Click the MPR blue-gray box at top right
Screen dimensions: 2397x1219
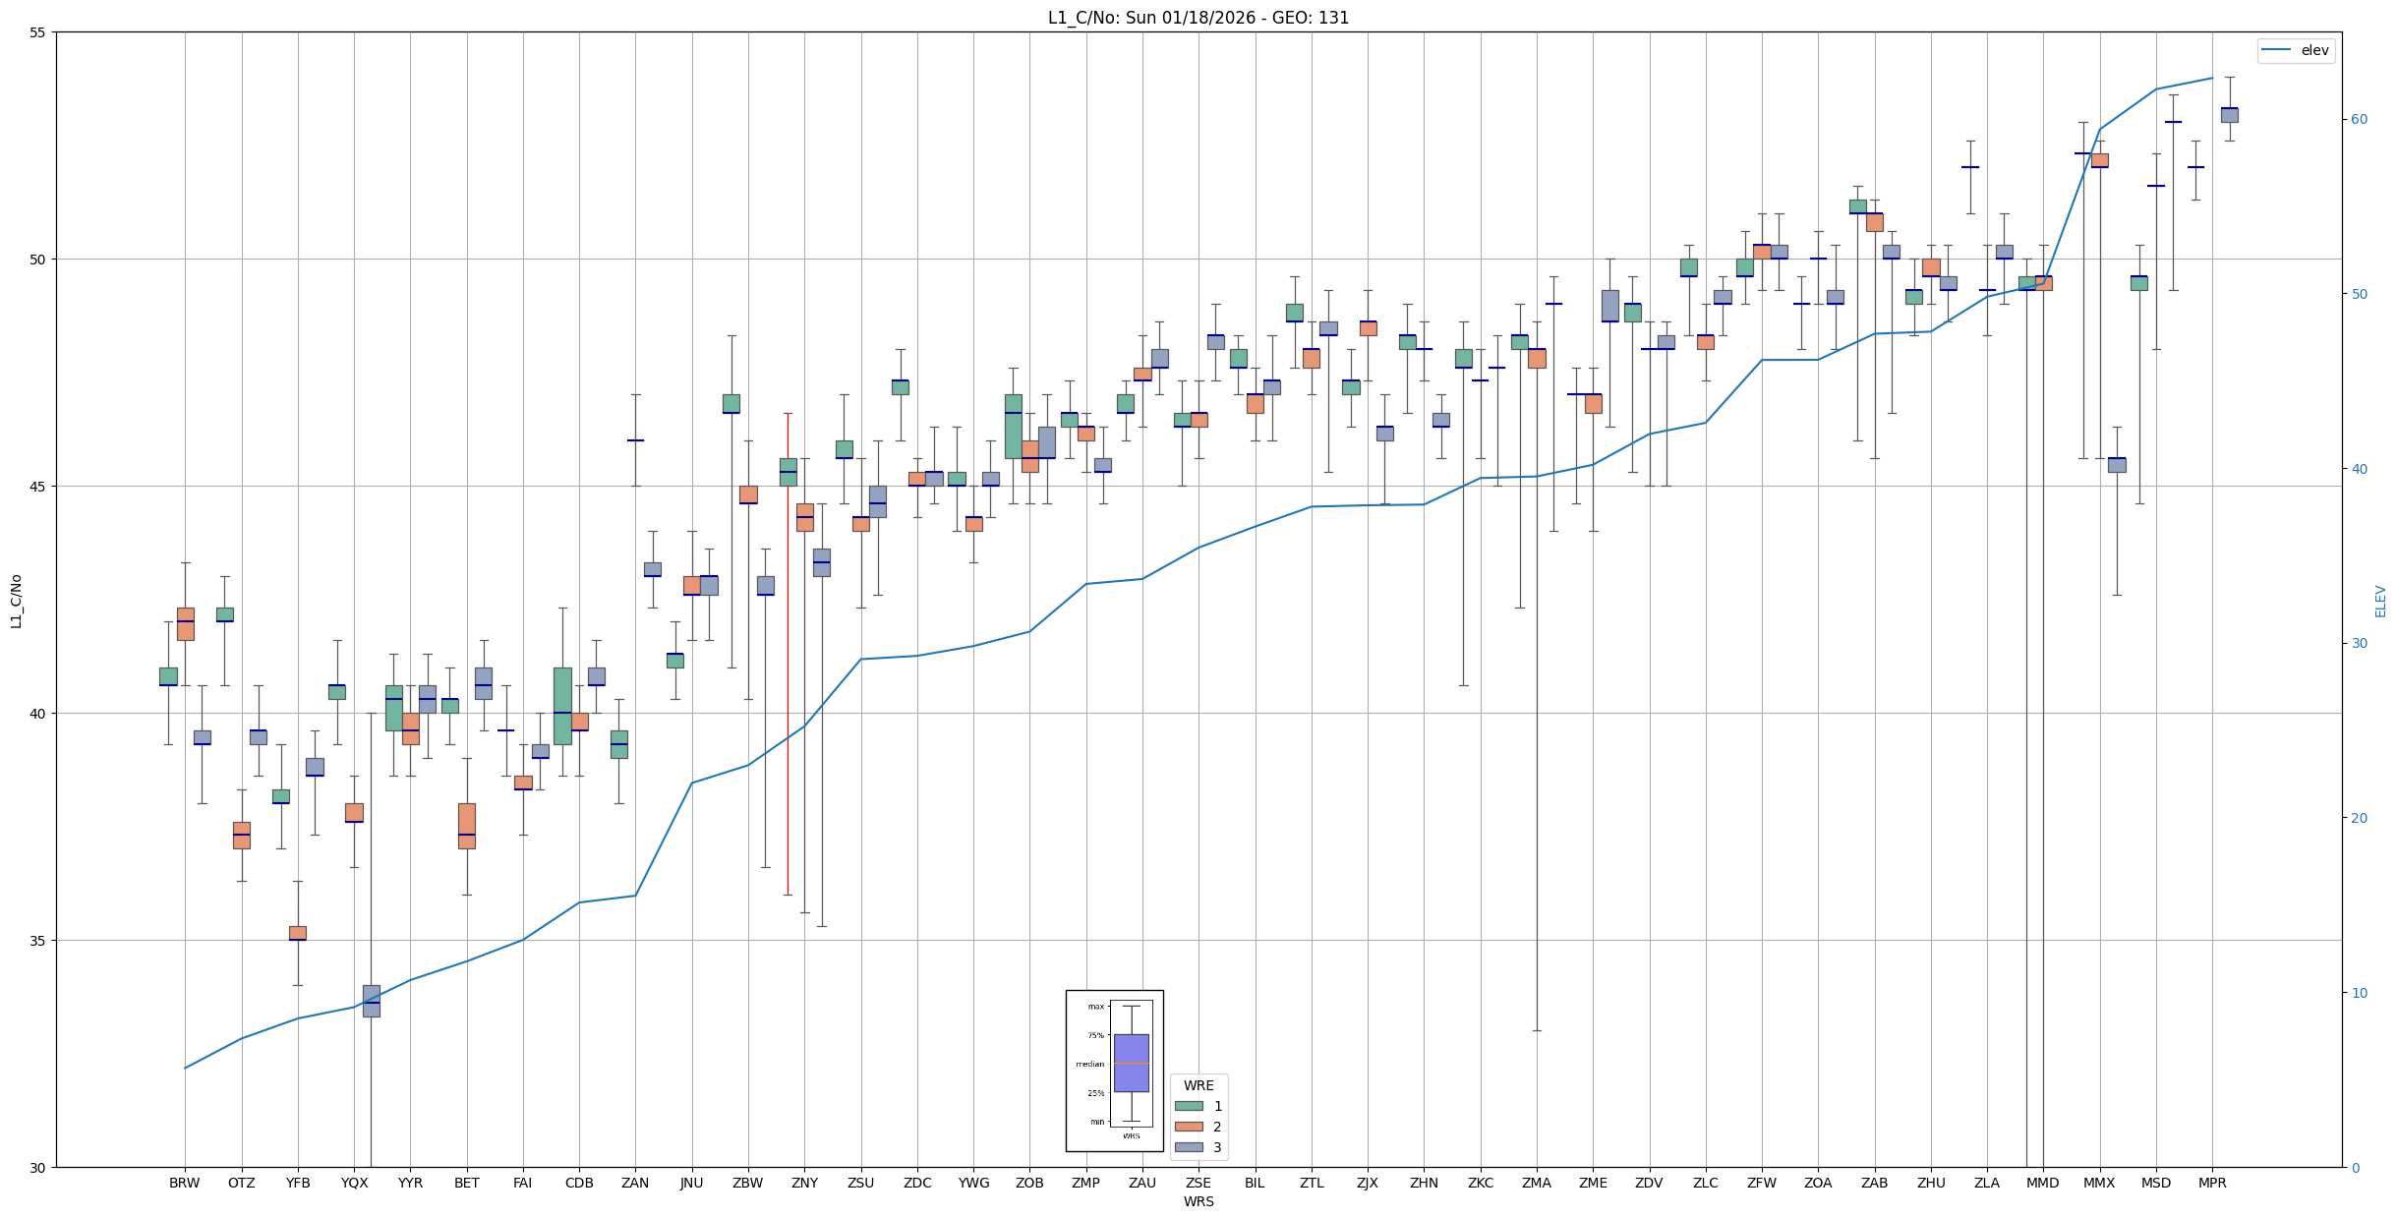[x=2229, y=115]
